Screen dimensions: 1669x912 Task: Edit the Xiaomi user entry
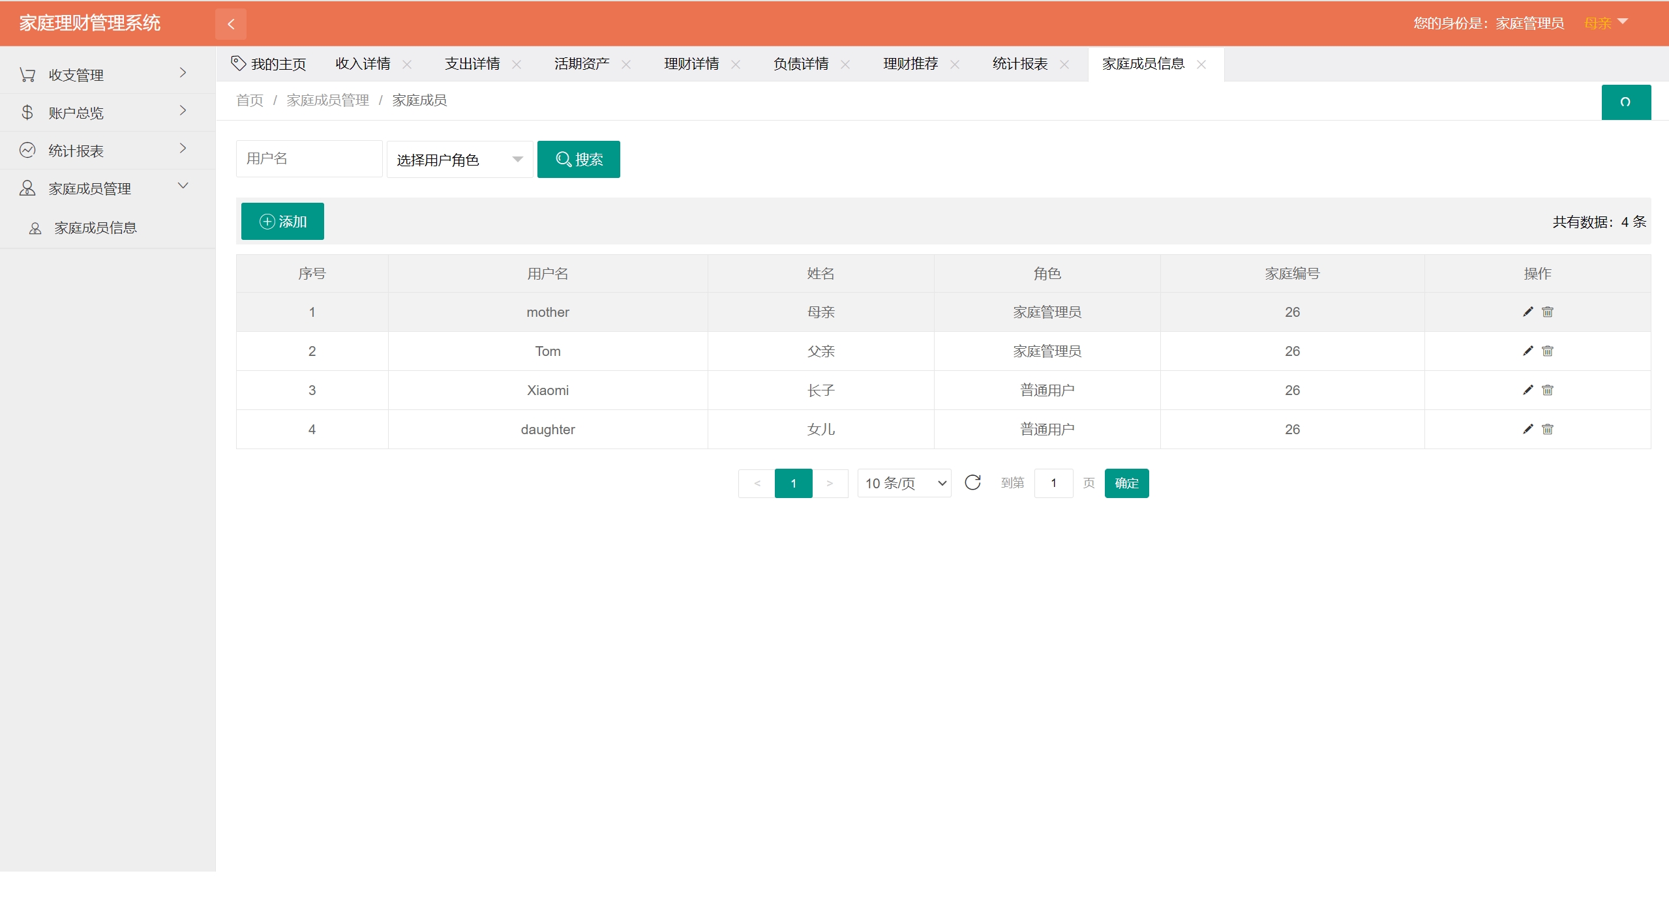(x=1527, y=390)
